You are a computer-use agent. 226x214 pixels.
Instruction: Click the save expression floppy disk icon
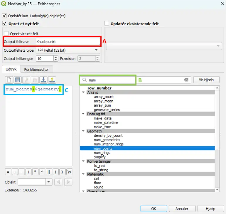18,80
